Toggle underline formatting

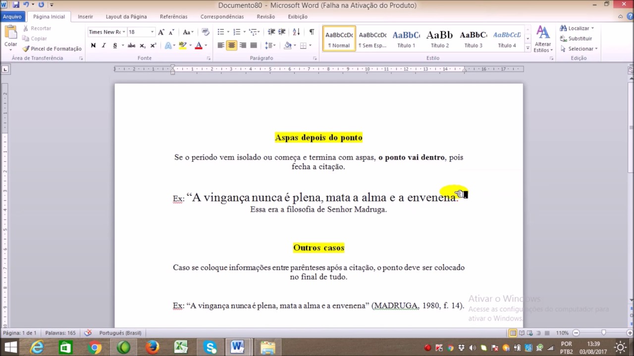pyautogui.click(x=115, y=45)
